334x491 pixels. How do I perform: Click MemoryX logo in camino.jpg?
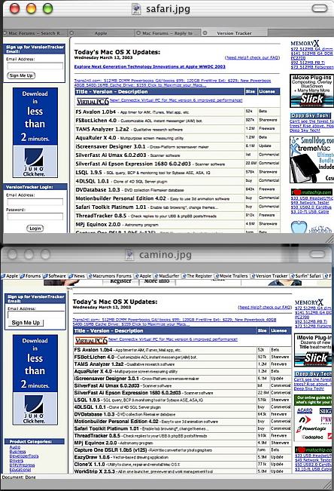tap(309, 302)
